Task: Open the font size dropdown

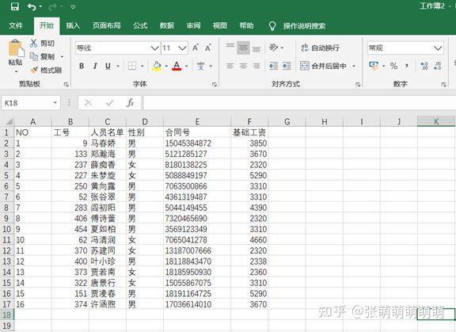Action: pos(182,48)
